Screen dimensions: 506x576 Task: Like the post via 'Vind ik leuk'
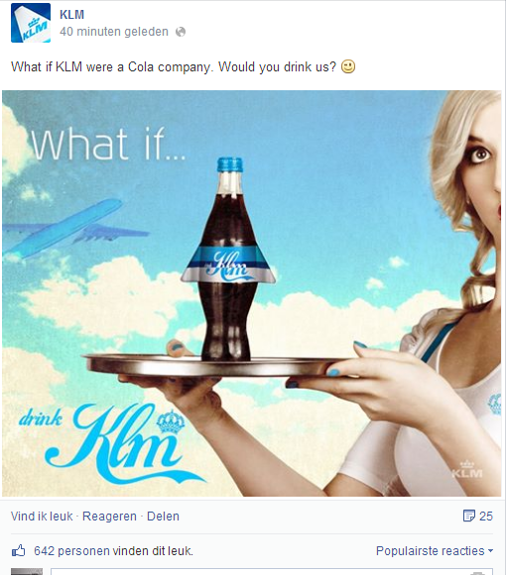[x=42, y=517]
